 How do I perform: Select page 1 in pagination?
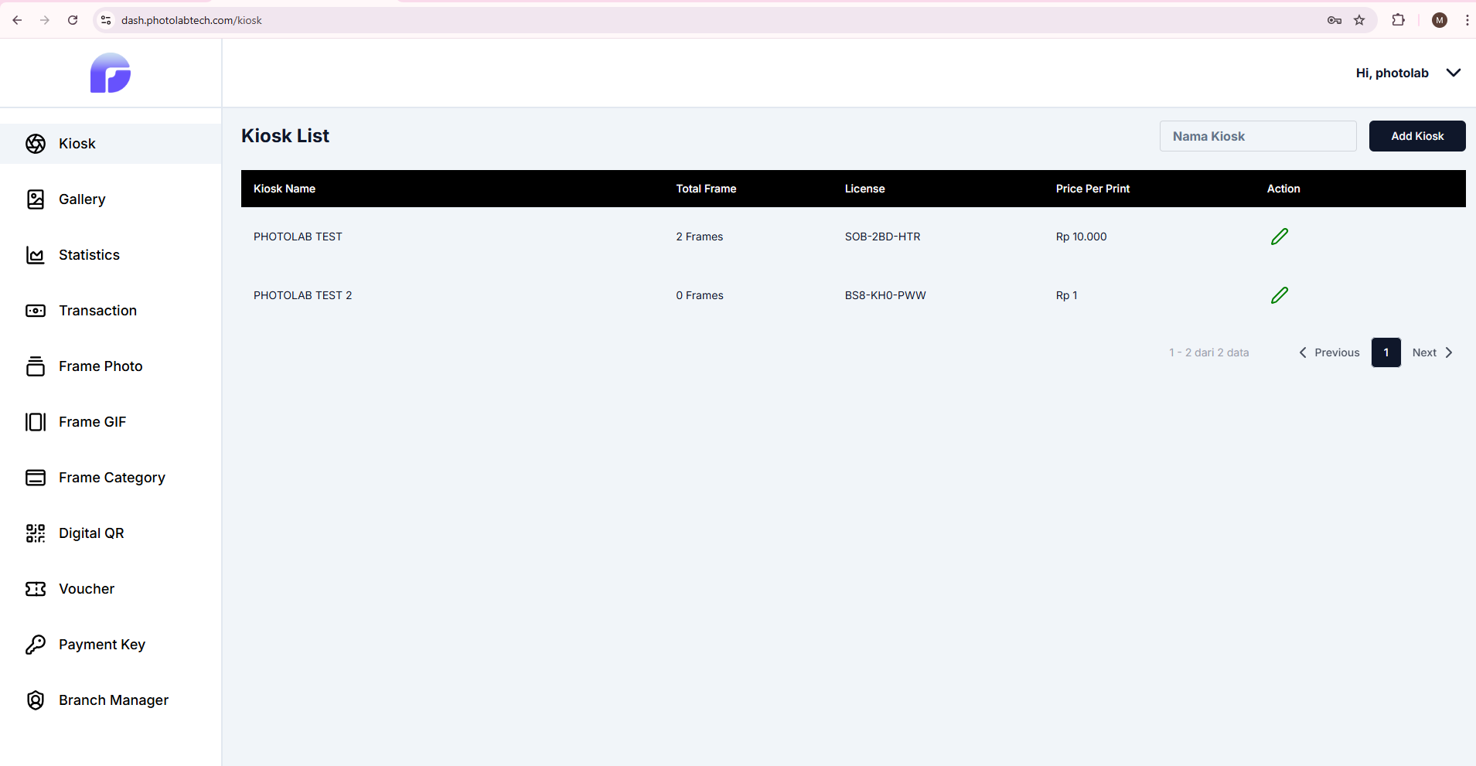[1386, 352]
